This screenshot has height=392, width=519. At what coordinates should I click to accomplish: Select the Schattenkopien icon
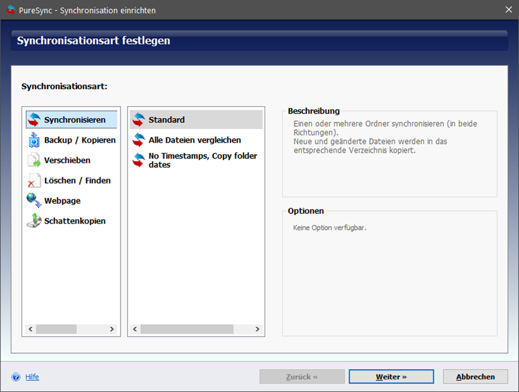point(34,221)
